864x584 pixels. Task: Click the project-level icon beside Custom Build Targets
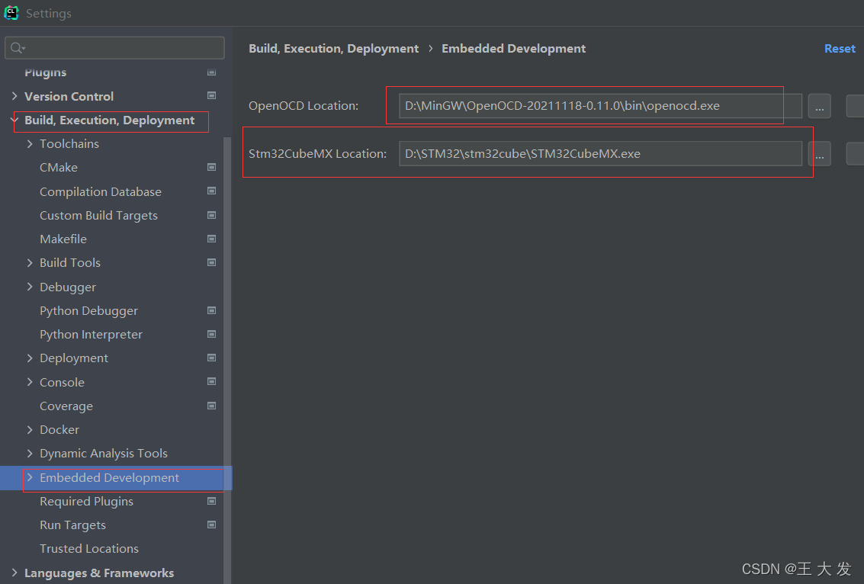point(211,215)
